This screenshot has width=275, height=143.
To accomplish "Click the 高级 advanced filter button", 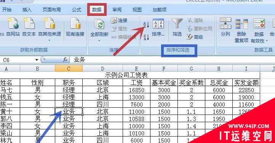I will [x=195, y=37].
